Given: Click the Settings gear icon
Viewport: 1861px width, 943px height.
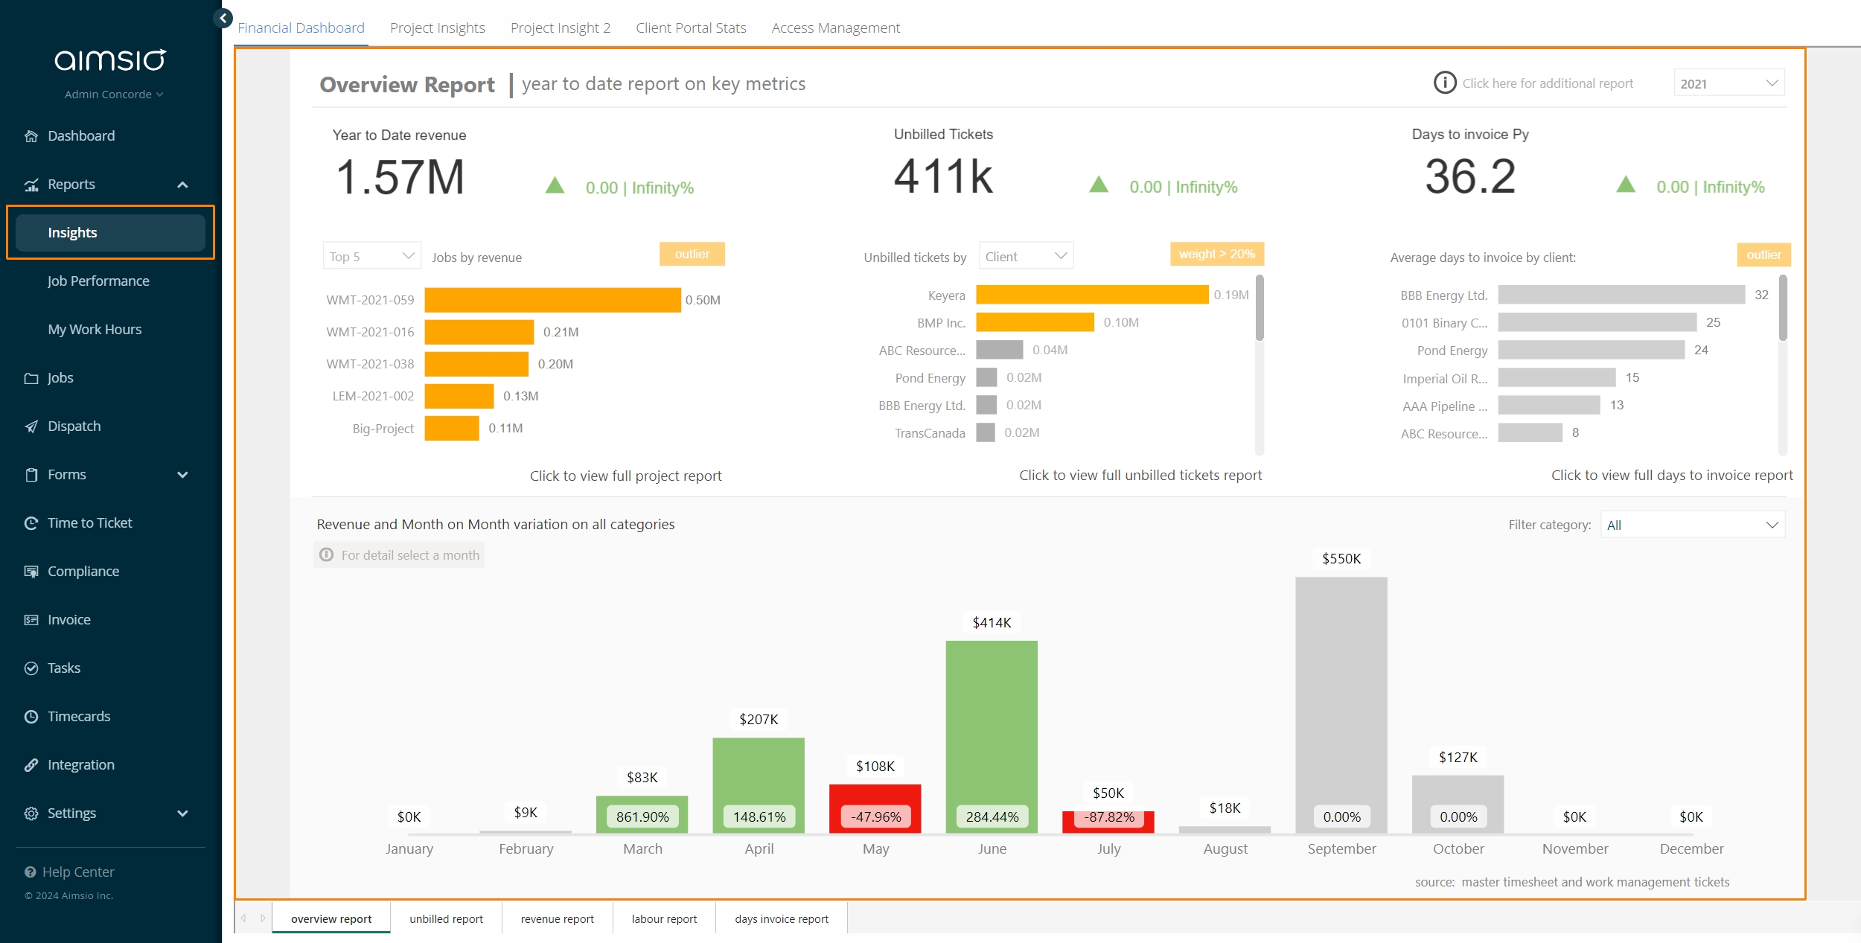Looking at the screenshot, I should (31, 813).
